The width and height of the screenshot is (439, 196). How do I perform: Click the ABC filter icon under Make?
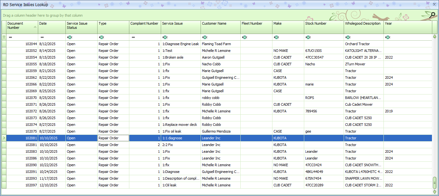[276, 37]
